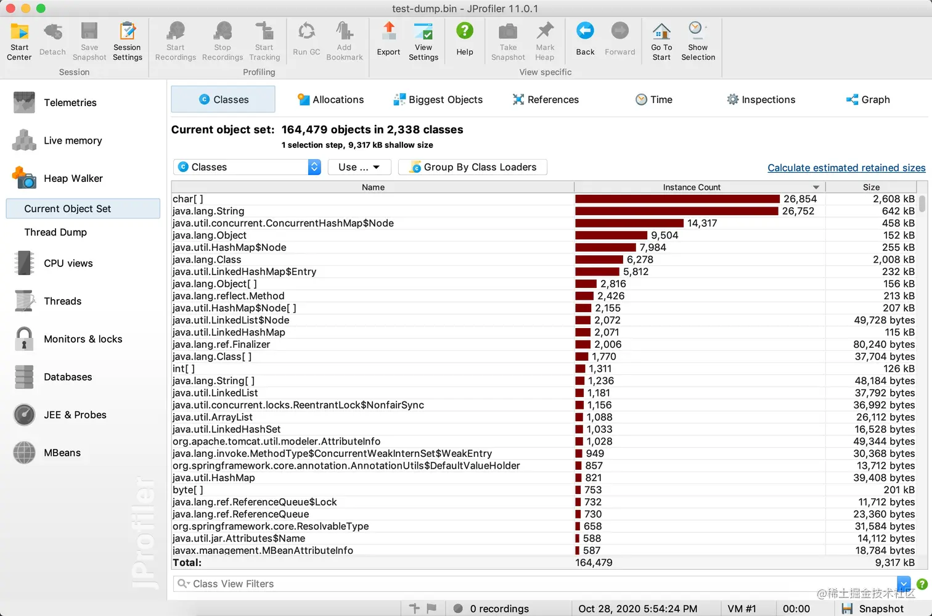Click the help icon beside the filter field
Image resolution: width=932 pixels, height=616 pixels.
tap(922, 584)
